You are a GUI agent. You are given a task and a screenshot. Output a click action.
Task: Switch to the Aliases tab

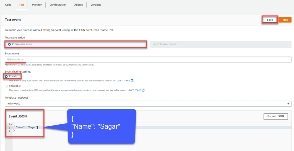coord(78,5)
